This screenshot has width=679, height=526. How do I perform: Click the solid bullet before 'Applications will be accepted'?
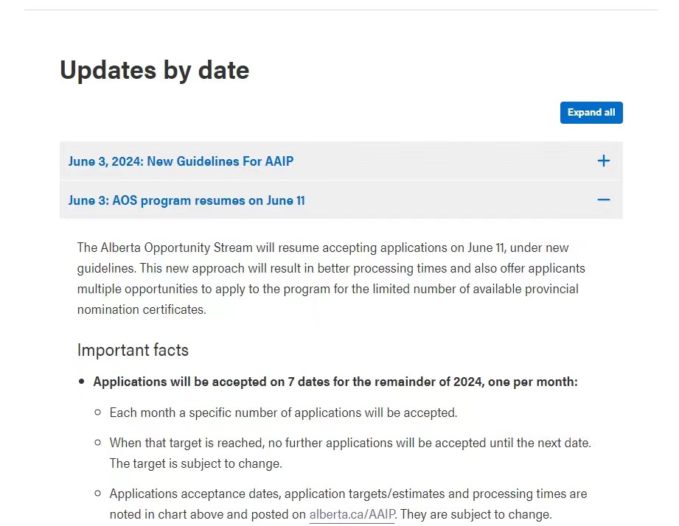81,382
